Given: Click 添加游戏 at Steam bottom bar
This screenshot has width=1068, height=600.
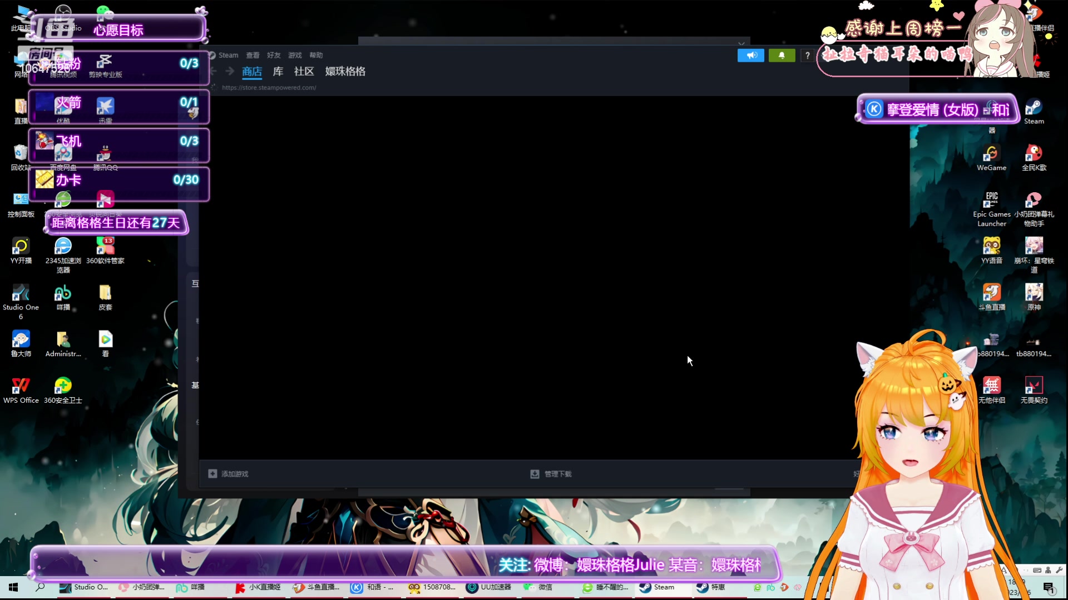Looking at the screenshot, I should [229, 474].
